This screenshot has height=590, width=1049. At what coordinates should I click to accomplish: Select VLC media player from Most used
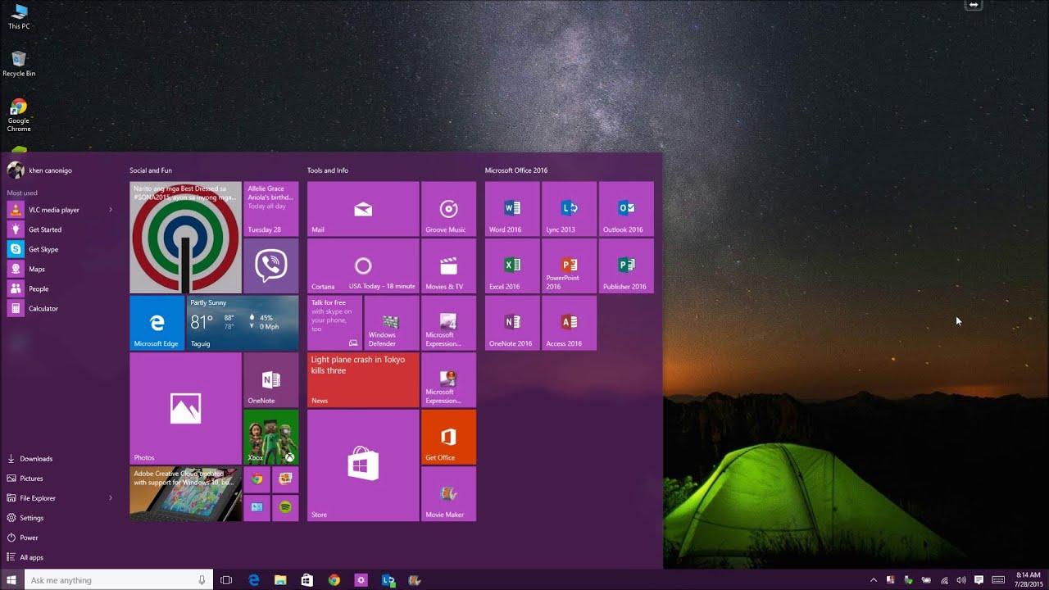[60, 210]
